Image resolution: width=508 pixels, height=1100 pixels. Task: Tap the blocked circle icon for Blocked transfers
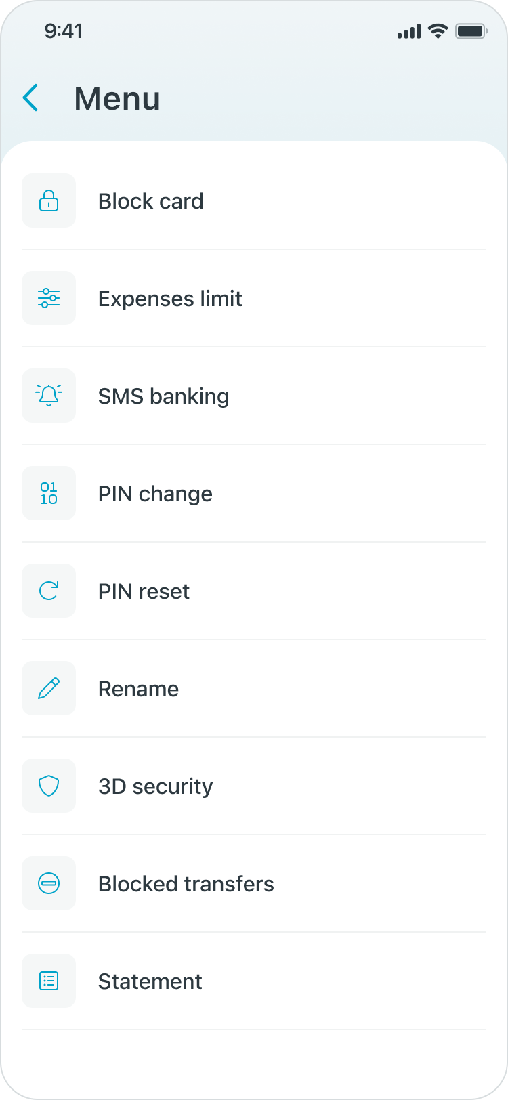[x=49, y=884]
